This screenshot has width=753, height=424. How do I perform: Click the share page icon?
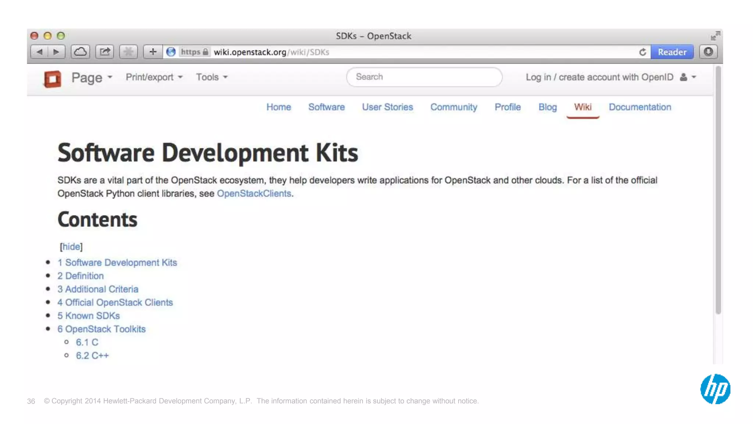pos(105,52)
